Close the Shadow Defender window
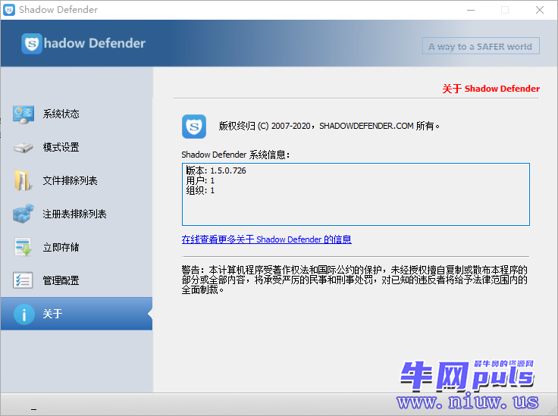The image size is (558, 416). coord(540,10)
